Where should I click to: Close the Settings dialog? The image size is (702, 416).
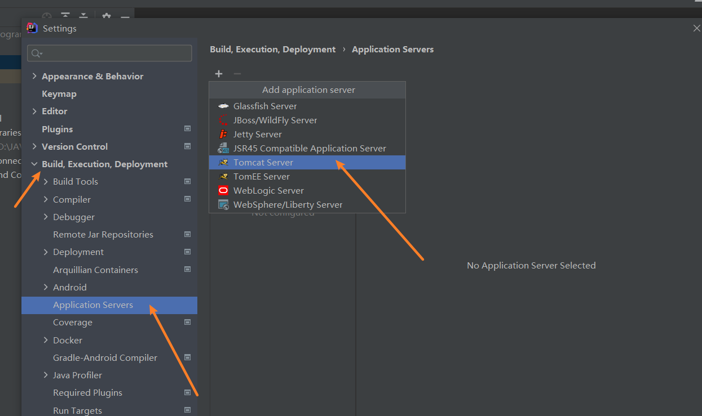[696, 28]
